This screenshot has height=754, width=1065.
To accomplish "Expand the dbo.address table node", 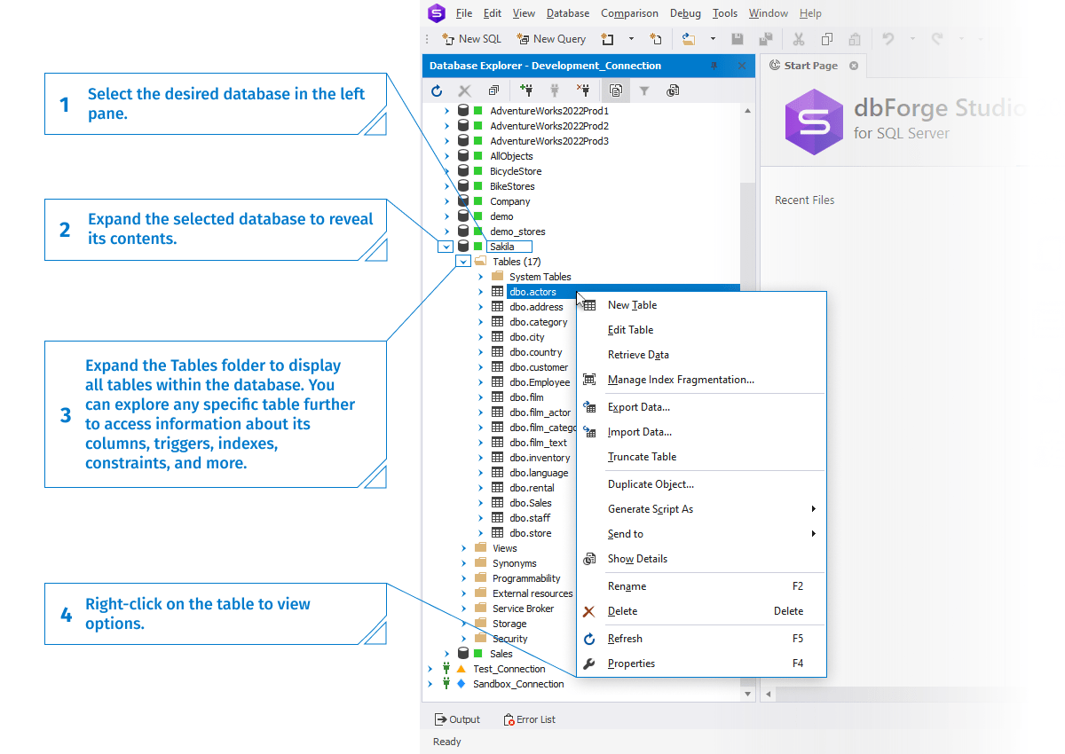I will tap(480, 307).
